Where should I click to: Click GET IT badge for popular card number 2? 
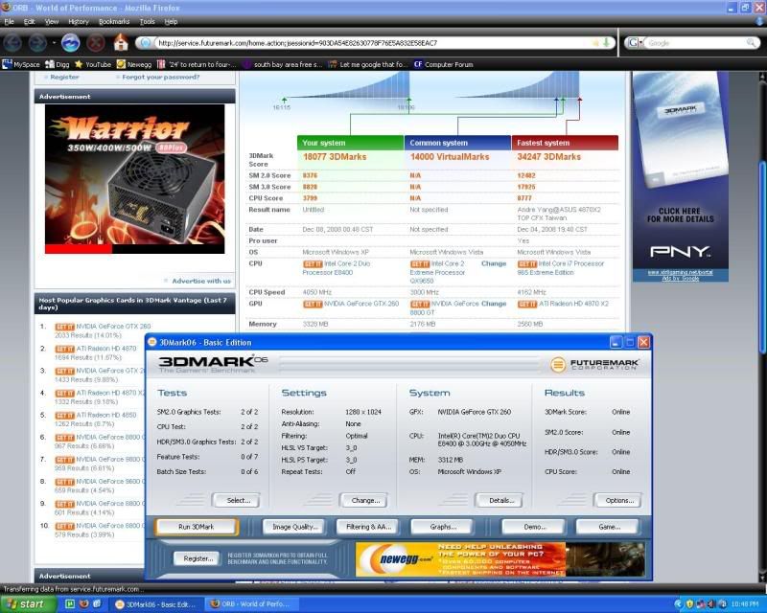coord(64,349)
